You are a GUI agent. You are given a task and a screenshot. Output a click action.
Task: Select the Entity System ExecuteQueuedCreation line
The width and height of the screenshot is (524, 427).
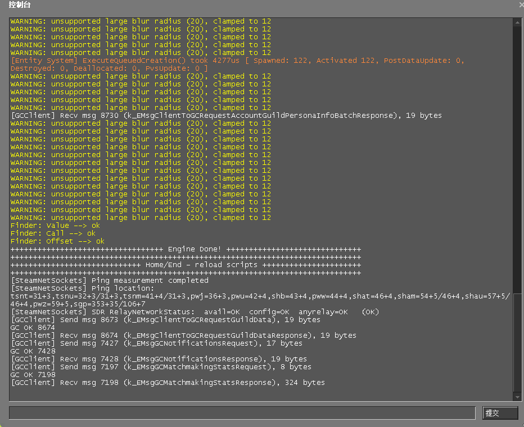(x=237, y=61)
